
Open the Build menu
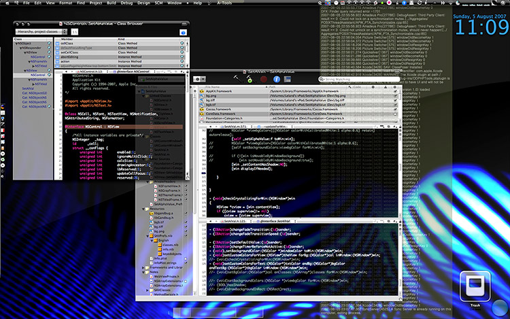(112, 3)
